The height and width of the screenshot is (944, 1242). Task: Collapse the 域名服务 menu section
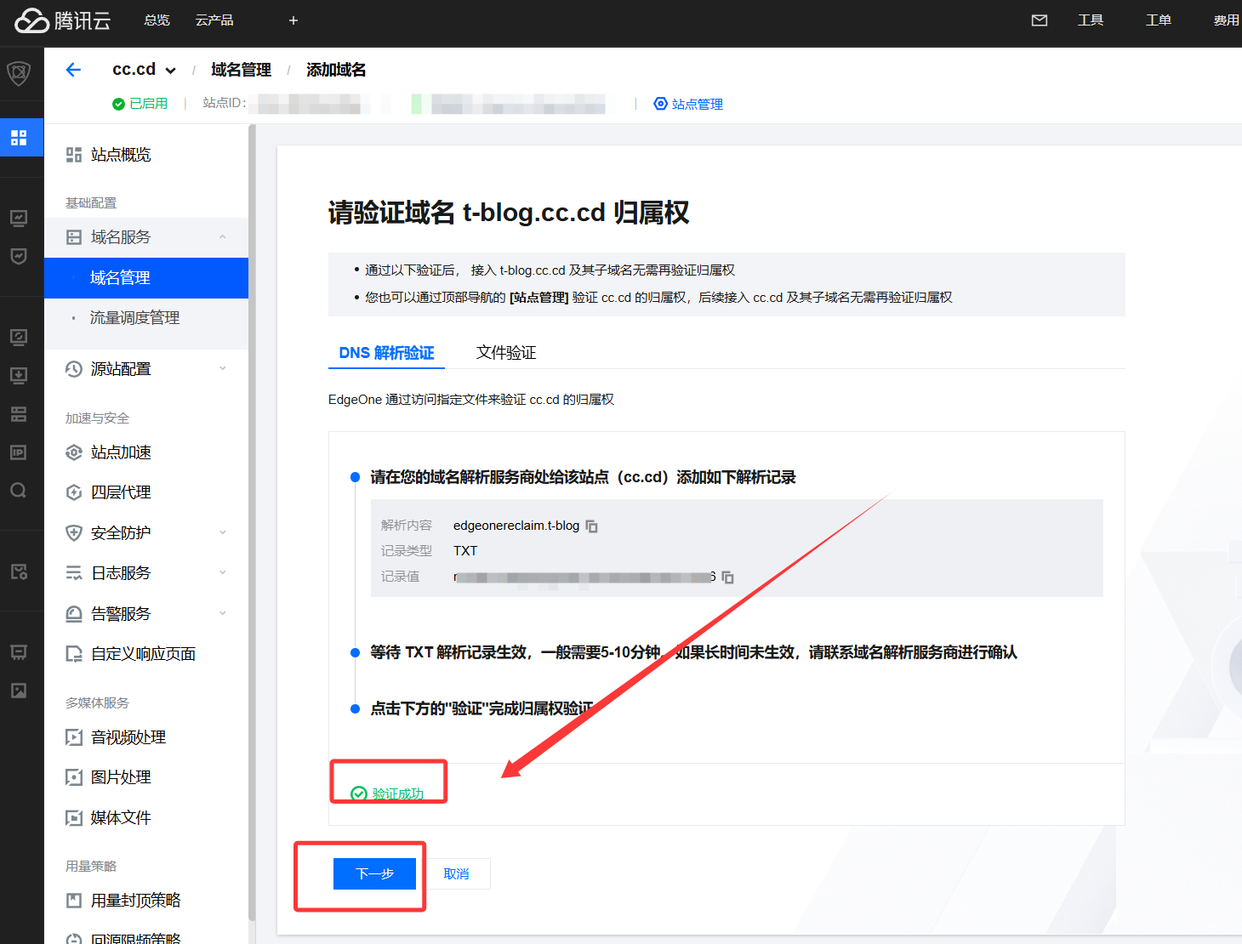point(223,237)
